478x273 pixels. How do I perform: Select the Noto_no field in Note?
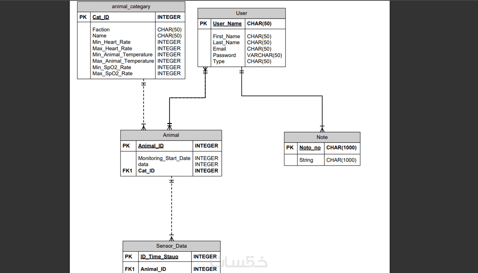pos(310,147)
